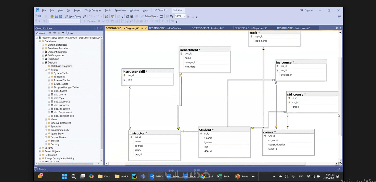Open the Connect dropdown in Object Explorer

pyautogui.click(x=41, y=33)
